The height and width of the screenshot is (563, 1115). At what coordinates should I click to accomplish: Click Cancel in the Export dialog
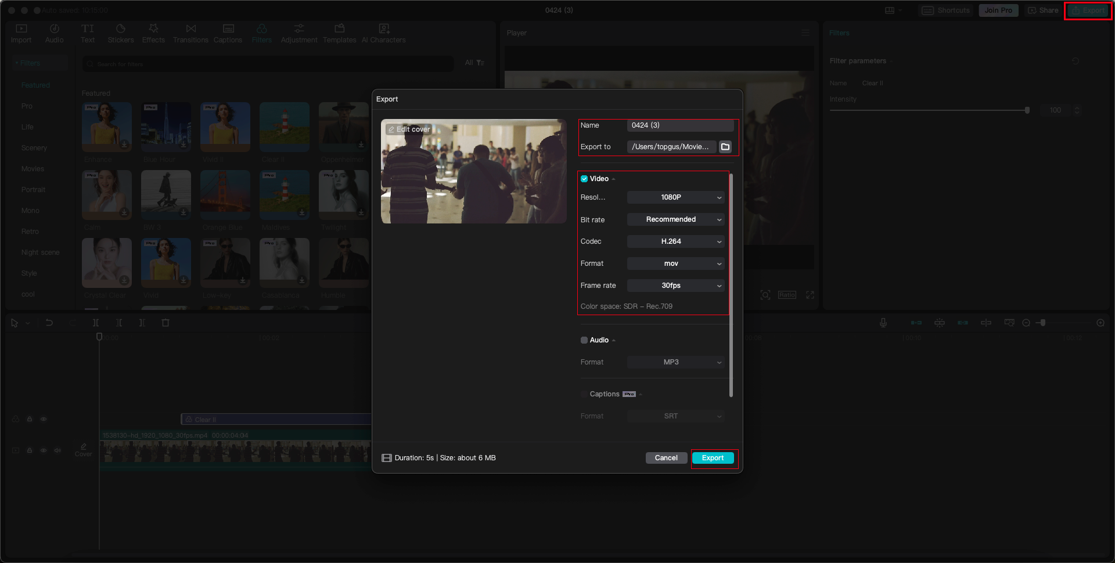point(666,458)
